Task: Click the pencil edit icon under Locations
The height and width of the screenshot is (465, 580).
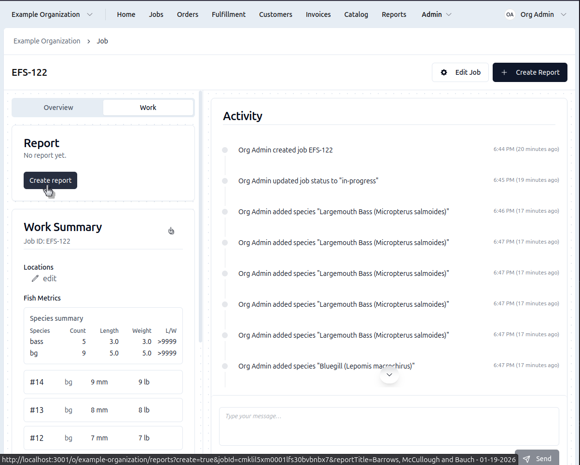Action: pyautogui.click(x=35, y=278)
